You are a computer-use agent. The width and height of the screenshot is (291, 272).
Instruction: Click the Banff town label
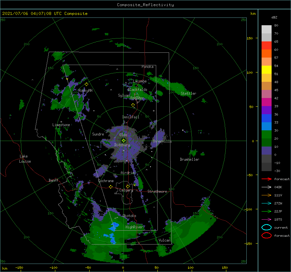(x=53, y=180)
